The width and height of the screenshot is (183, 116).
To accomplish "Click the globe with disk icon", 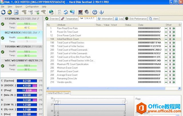I will 51,12.
